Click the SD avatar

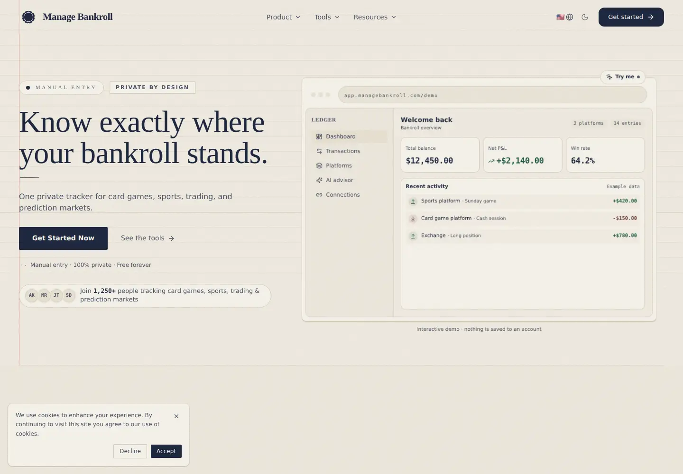[x=69, y=295]
